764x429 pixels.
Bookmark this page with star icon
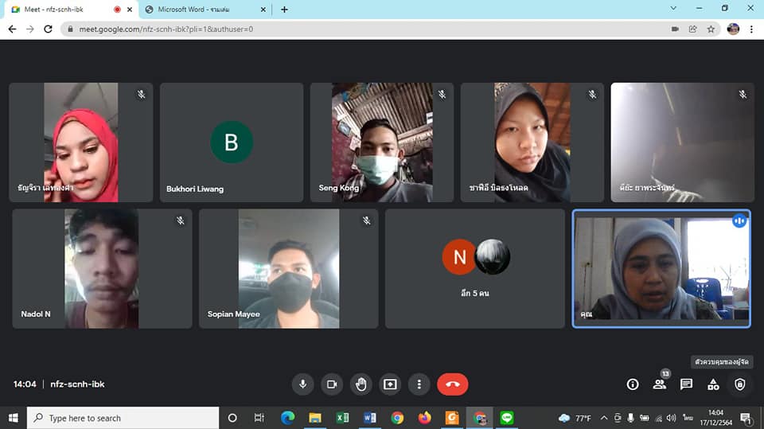point(711,29)
